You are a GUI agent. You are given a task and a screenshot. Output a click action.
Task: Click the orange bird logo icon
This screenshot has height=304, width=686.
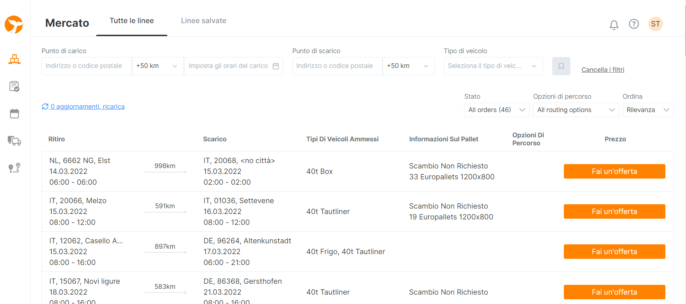pyautogui.click(x=14, y=25)
